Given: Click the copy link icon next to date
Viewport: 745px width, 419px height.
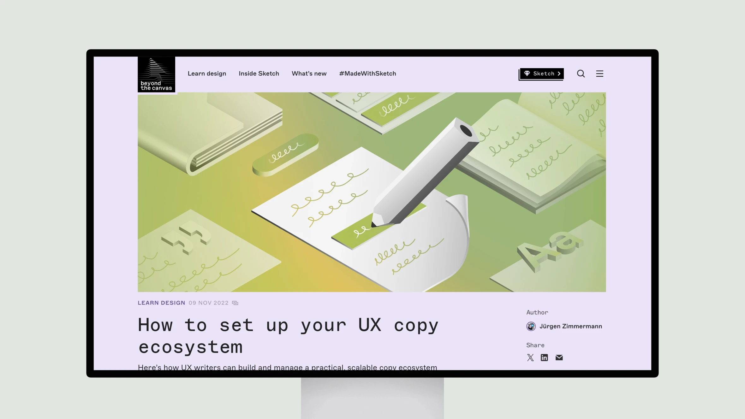Looking at the screenshot, I should coord(235,303).
